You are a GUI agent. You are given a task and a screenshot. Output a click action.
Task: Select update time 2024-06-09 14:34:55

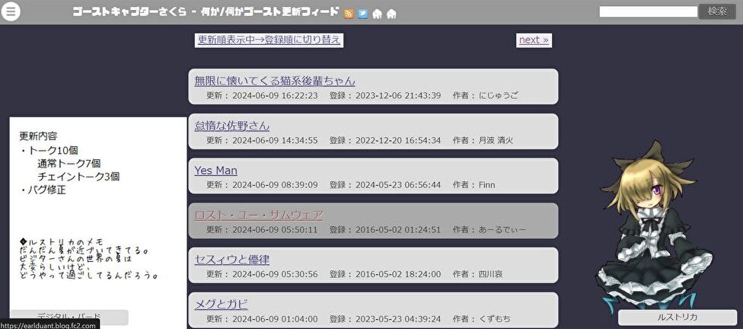(x=275, y=140)
